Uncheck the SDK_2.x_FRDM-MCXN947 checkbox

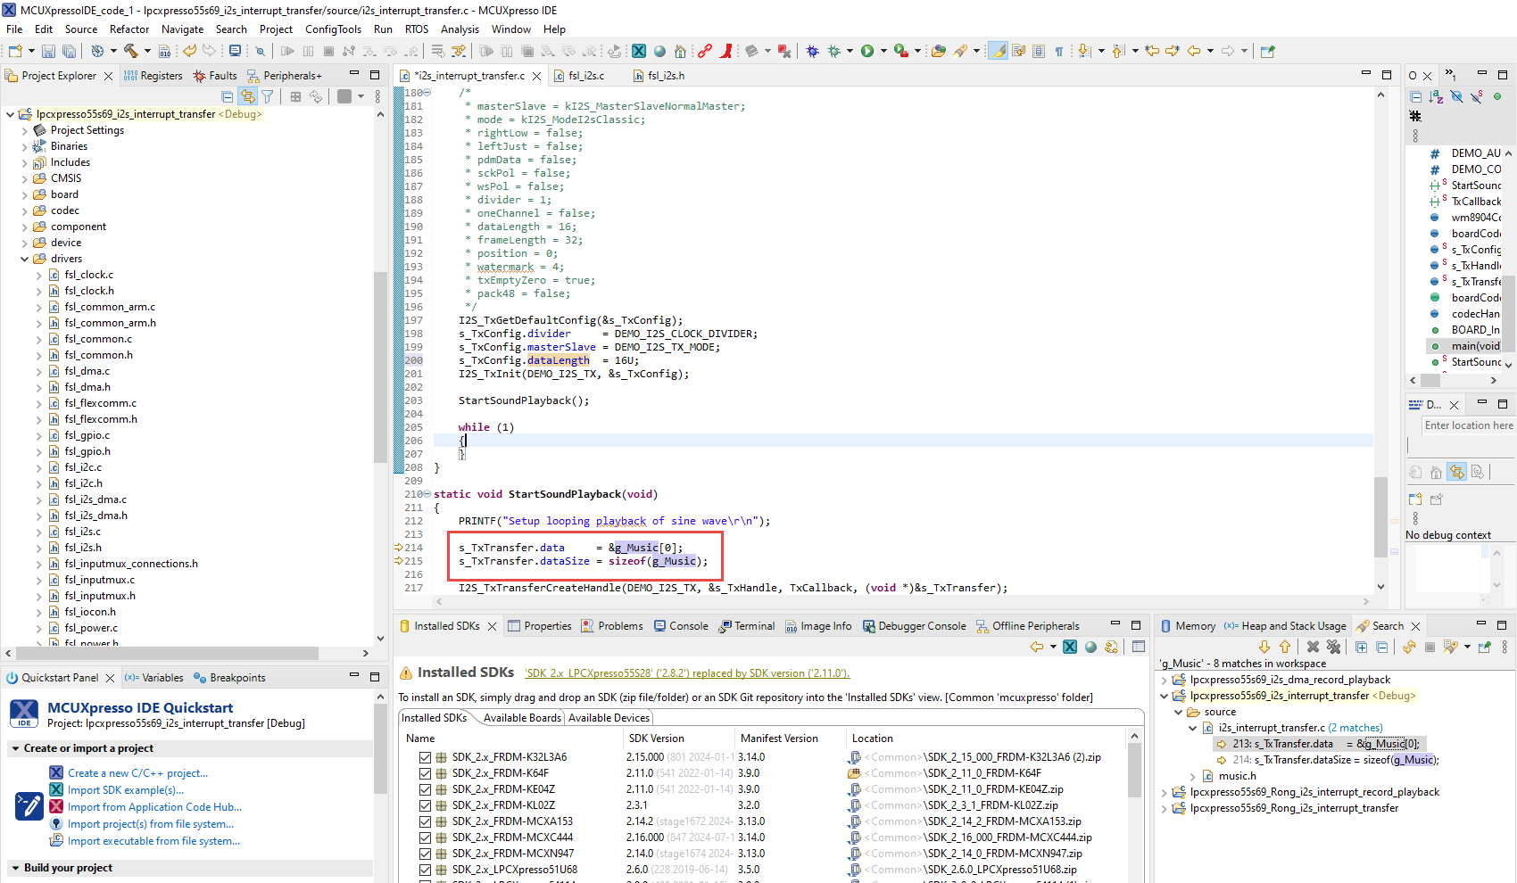pyautogui.click(x=426, y=854)
